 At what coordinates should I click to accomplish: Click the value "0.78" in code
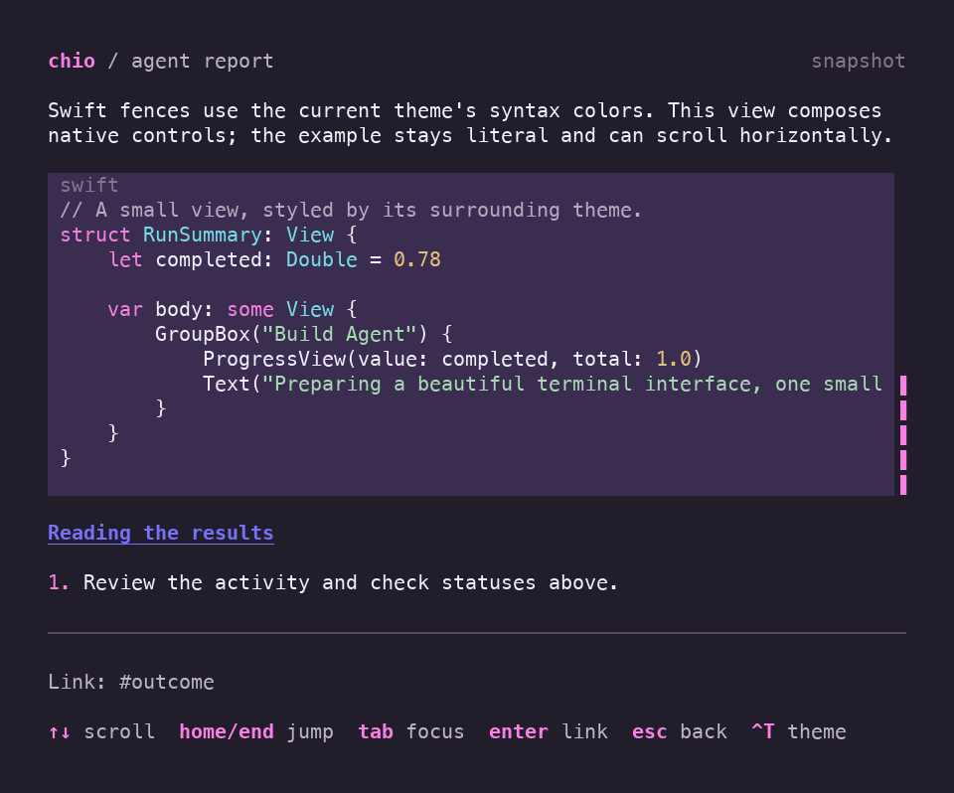pos(416,260)
